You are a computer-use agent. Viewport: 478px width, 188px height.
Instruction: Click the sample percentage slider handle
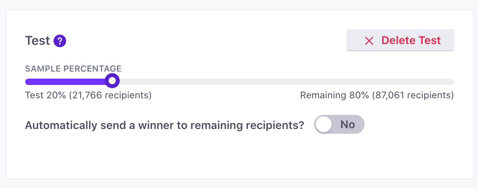(x=113, y=81)
